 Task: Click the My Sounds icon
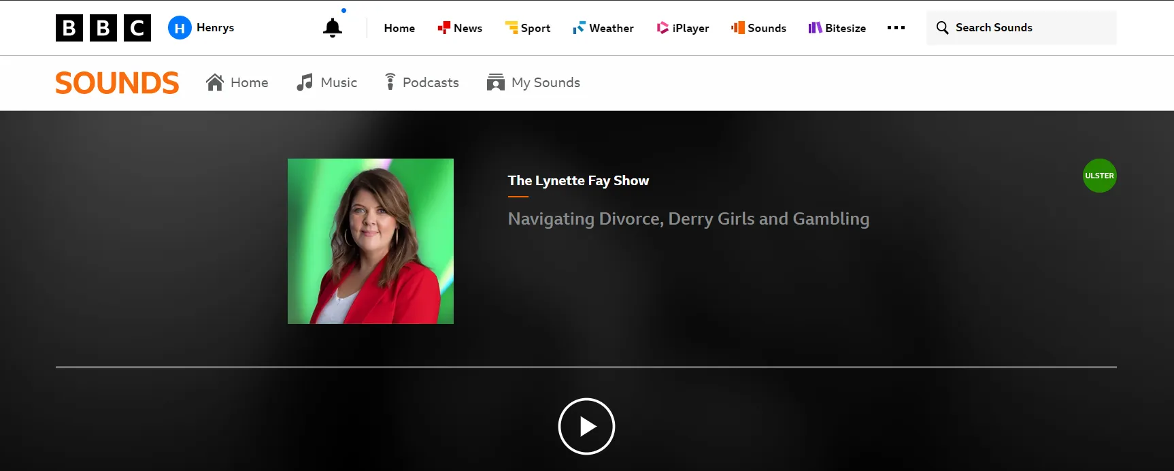(496, 82)
